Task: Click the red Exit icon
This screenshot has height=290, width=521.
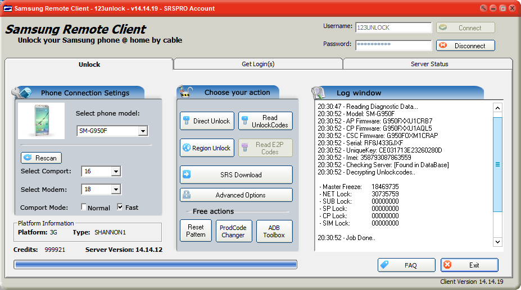Action: 447,265
